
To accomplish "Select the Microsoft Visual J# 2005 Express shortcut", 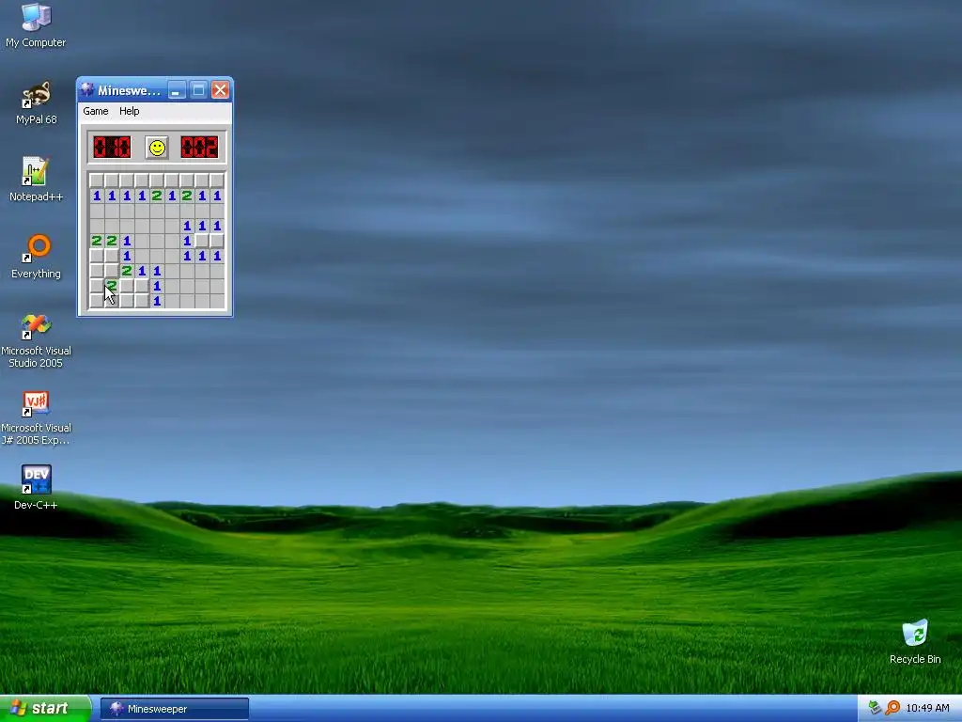I will click(x=36, y=418).
